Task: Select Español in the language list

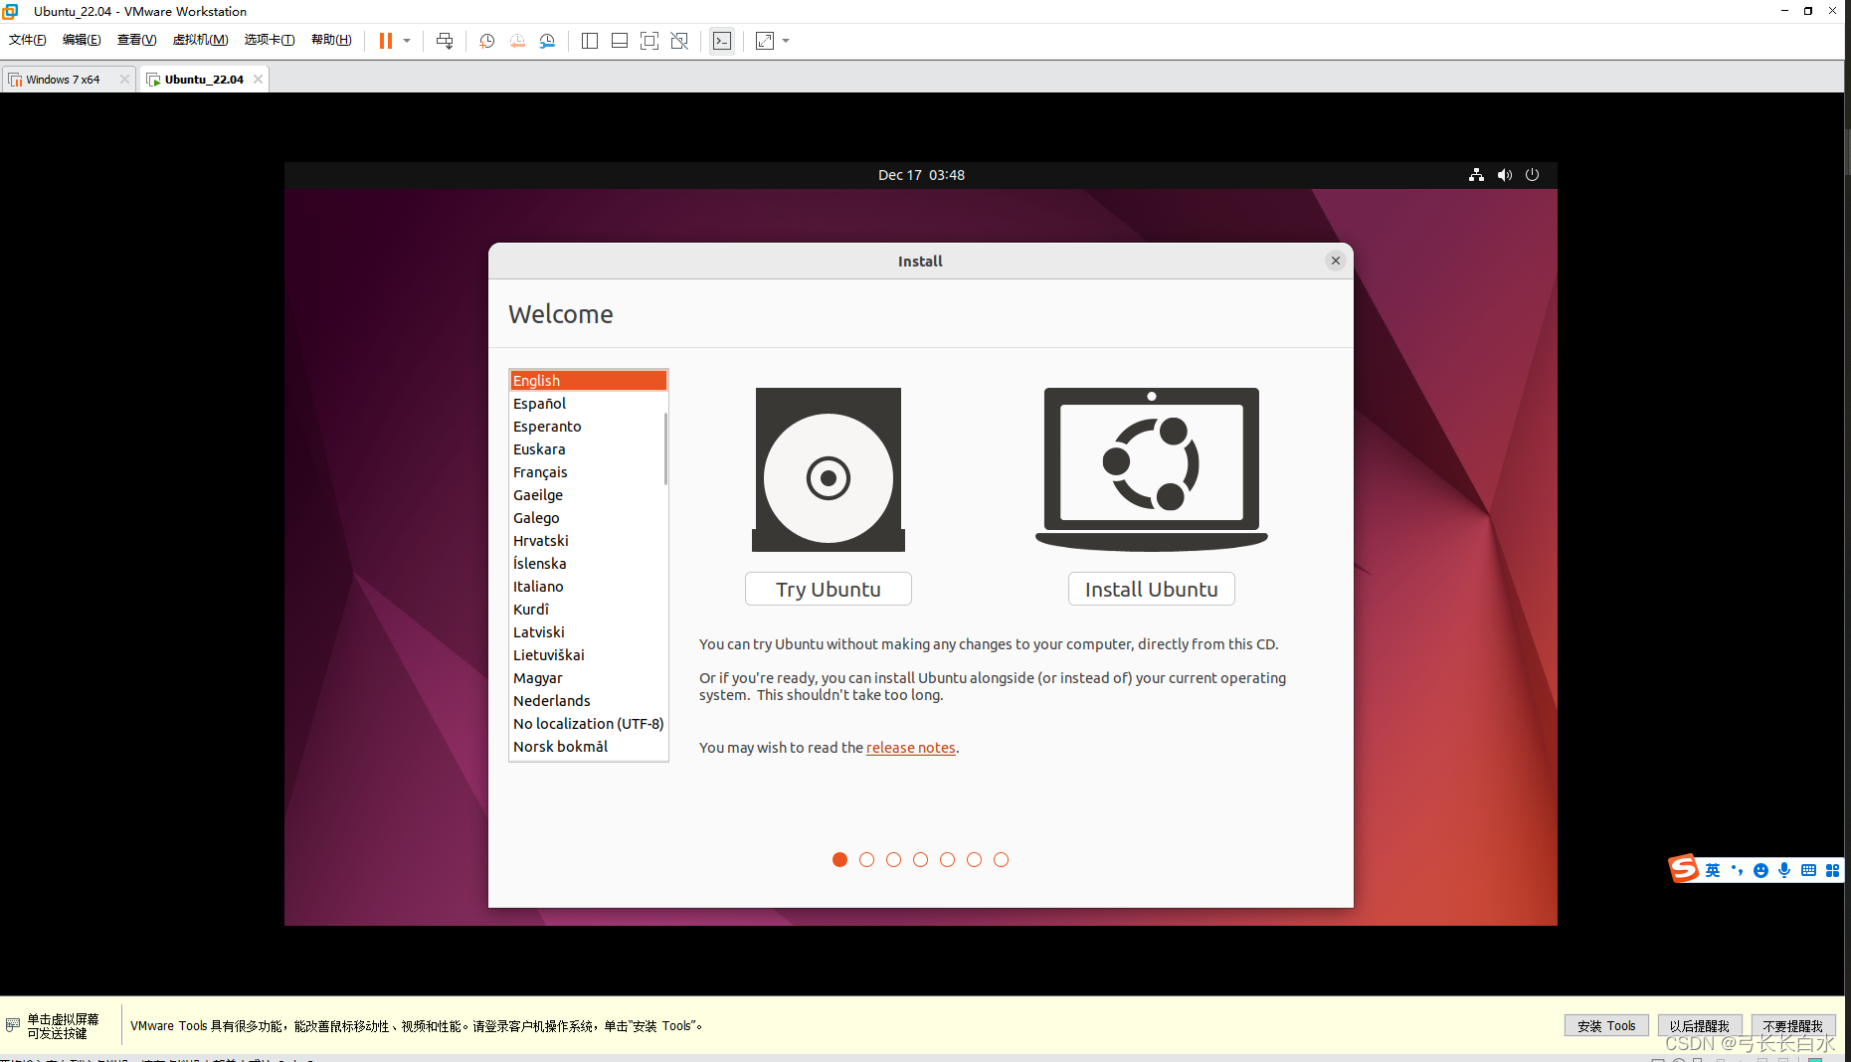Action: point(586,404)
